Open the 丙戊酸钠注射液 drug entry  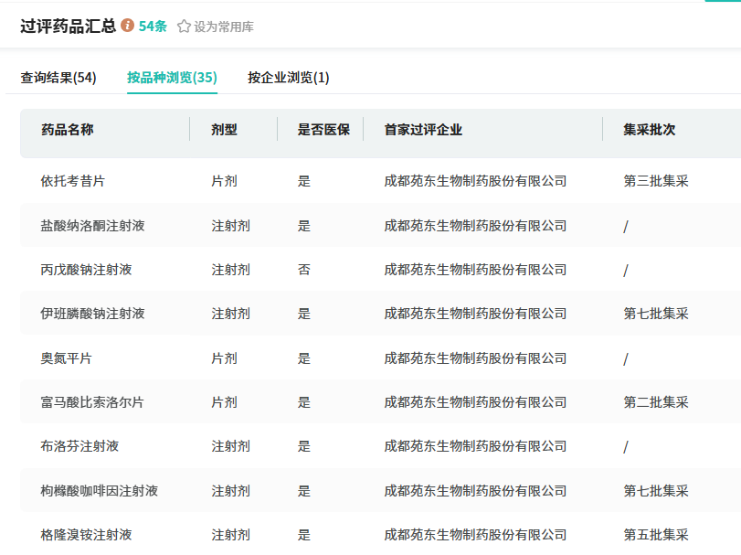(86, 270)
